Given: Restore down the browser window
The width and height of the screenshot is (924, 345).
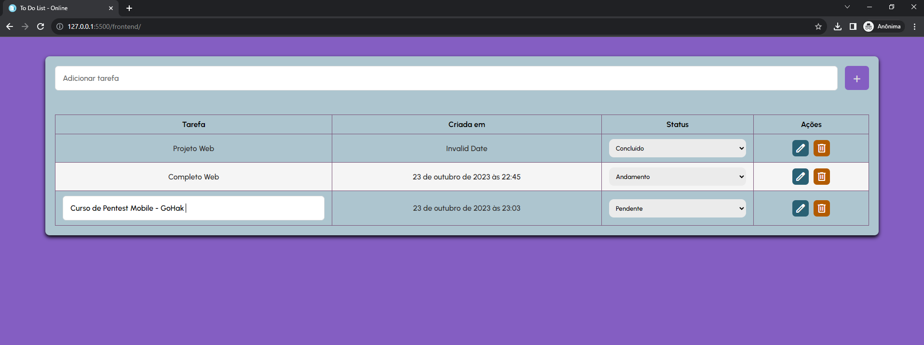Looking at the screenshot, I should [x=892, y=7].
